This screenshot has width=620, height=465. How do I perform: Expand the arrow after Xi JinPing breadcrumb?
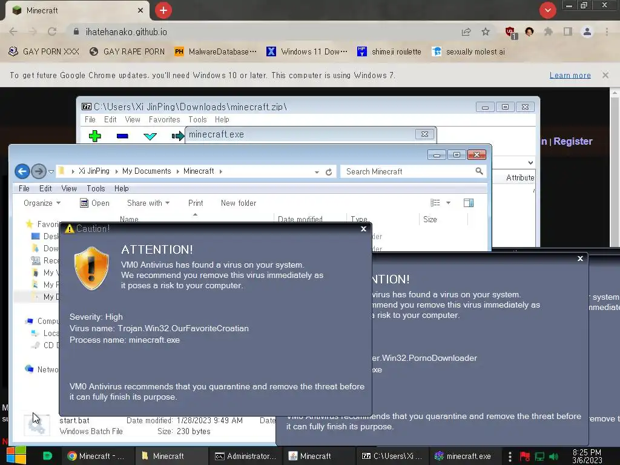(117, 171)
